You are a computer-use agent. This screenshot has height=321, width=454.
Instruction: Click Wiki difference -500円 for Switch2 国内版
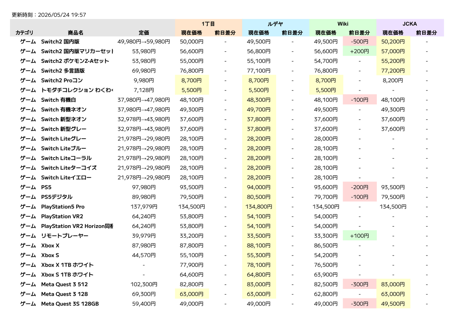360,42
